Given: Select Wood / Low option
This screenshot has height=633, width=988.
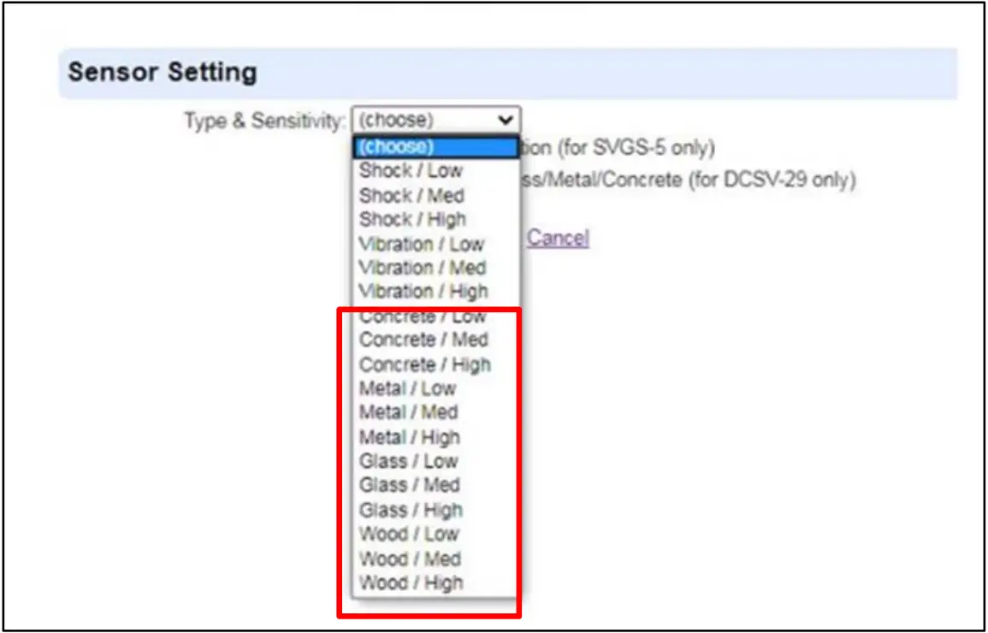Looking at the screenshot, I should pyautogui.click(x=409, y=534).
